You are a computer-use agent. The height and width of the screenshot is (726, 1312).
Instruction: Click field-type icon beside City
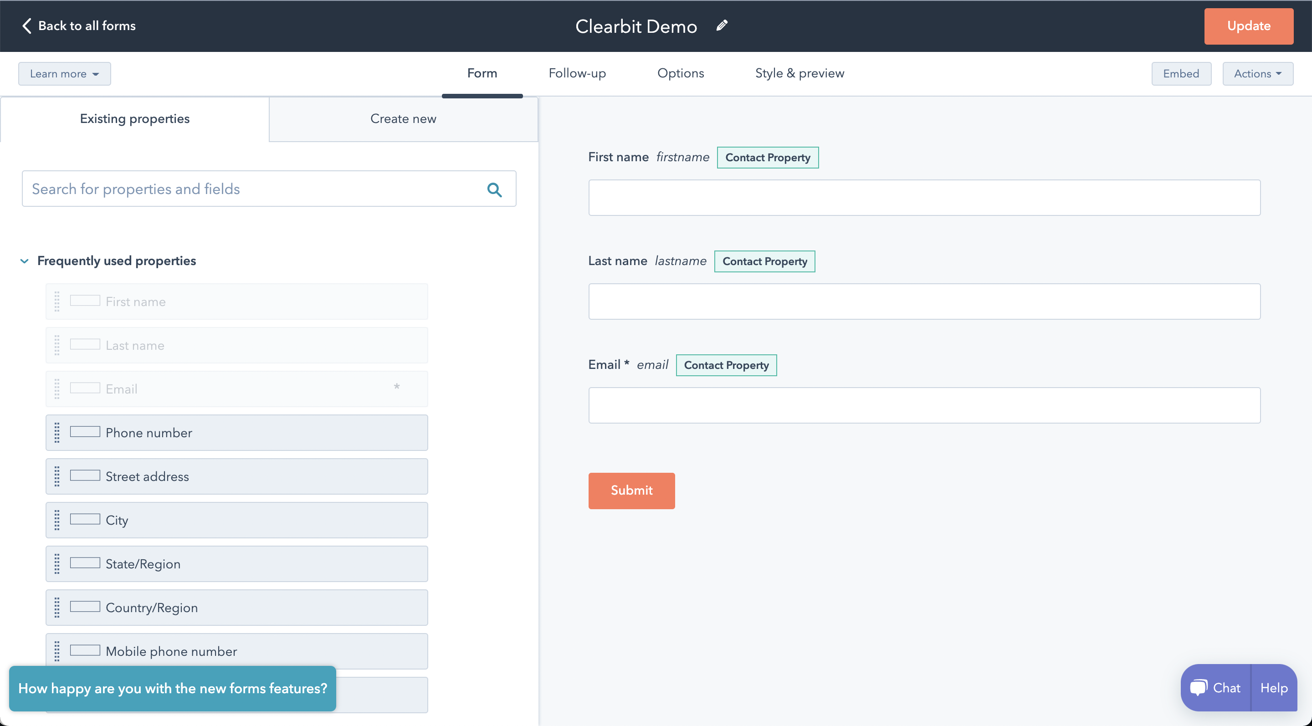tap(85, 519)
